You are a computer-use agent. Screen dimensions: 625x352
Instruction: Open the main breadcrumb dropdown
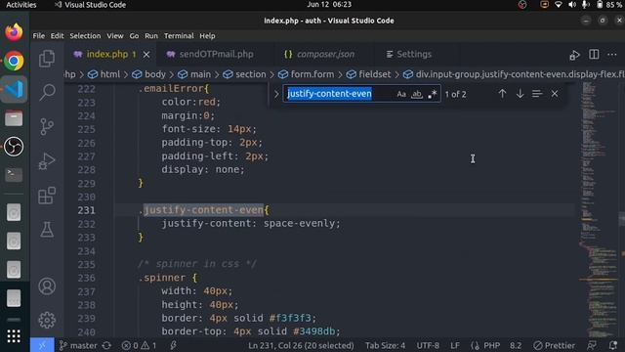(194, 74)
